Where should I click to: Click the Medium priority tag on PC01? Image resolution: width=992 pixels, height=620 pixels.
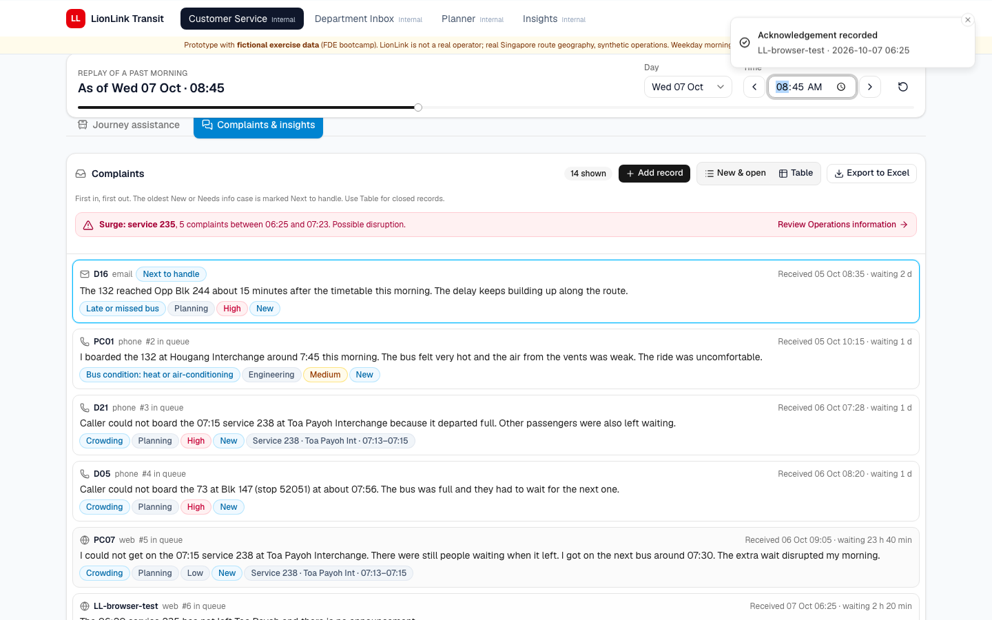pyautogui.click(x=325, y=375)
